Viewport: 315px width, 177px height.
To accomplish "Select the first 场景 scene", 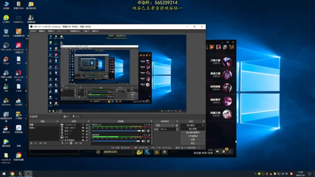I will point(44,125).
